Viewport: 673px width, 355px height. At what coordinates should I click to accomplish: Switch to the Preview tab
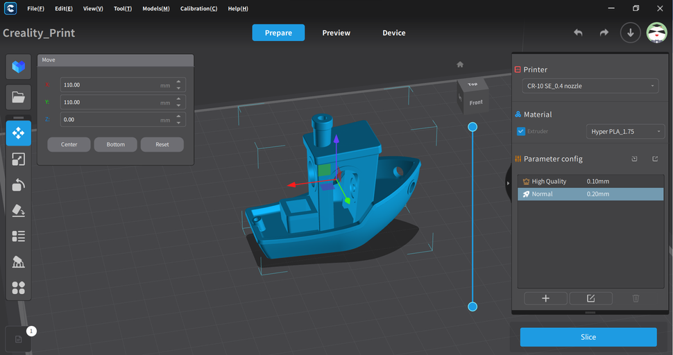pyautogui.click(x=336, y=33)
